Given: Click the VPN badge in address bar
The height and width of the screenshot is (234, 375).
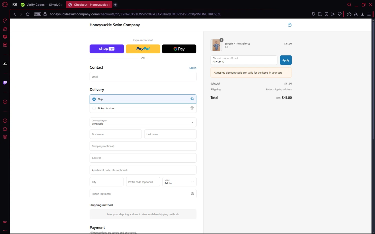Looking at the screenshot, I should click(x=37, y=14).
